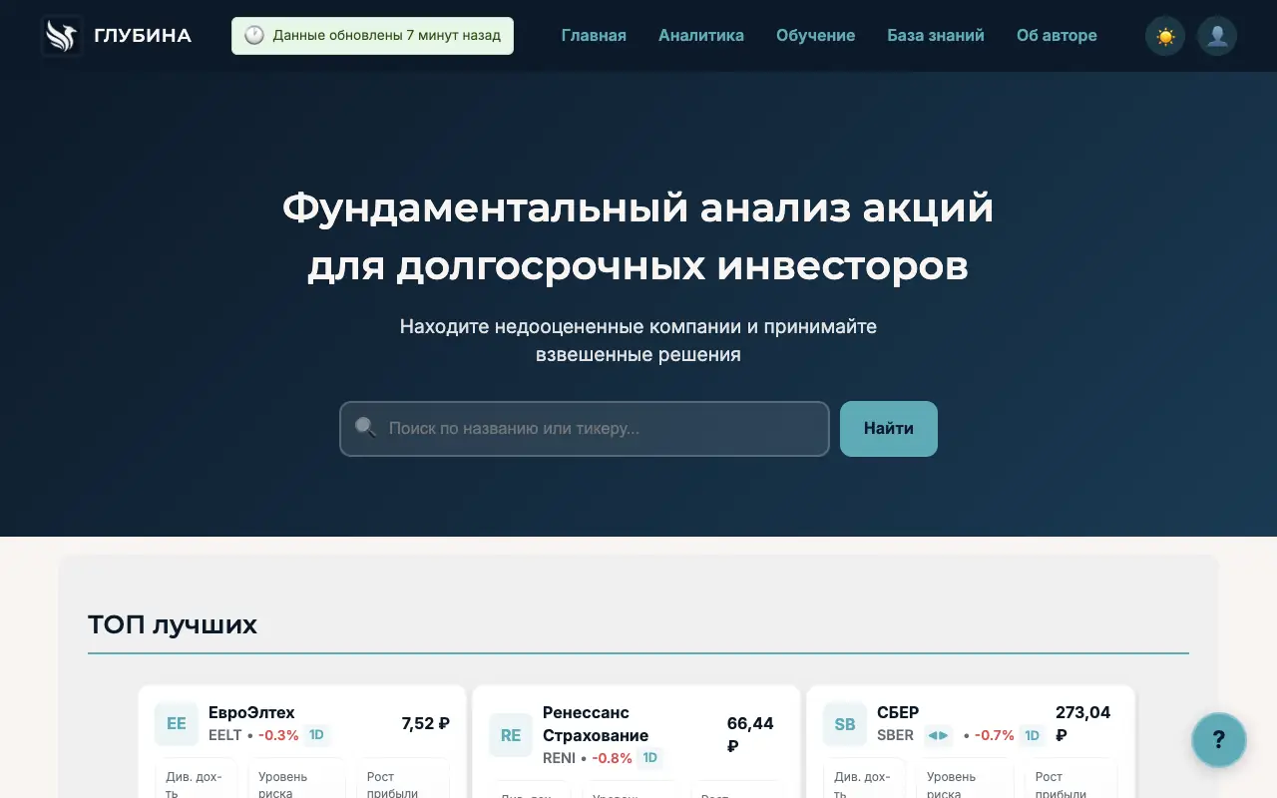Click the EE badge of ЕвроЭлтех
Viewport: 1277px width, 798px height.
(x=177, y=724)
